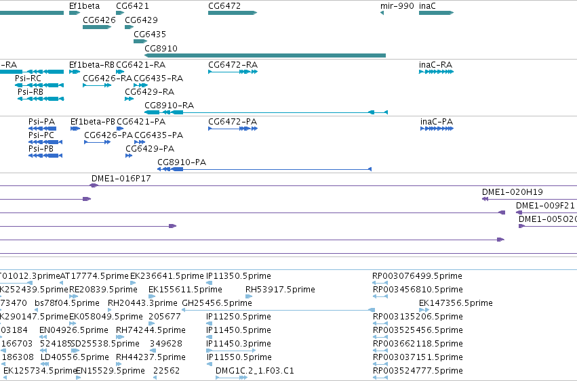The width and height of the screenshot is (577, 381).
Task: Click the IP11550.5prime EST label
Action: click(239, 357)
